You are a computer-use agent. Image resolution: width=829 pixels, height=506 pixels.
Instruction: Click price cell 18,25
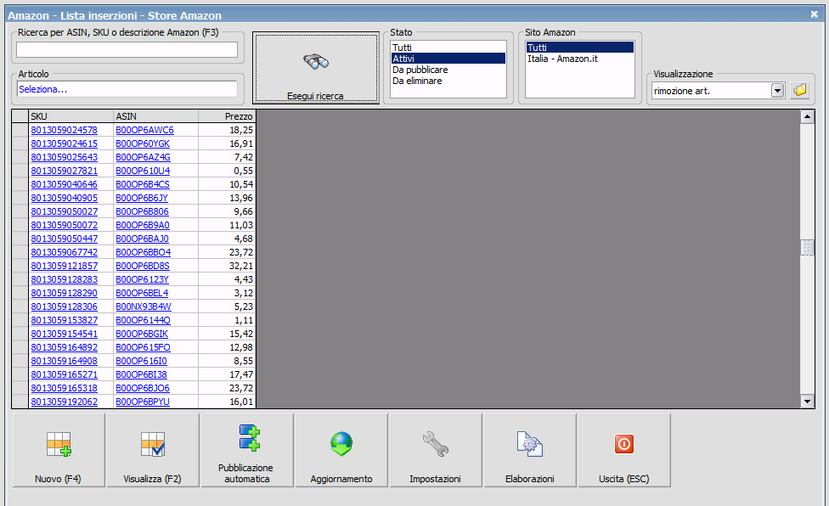228,130
